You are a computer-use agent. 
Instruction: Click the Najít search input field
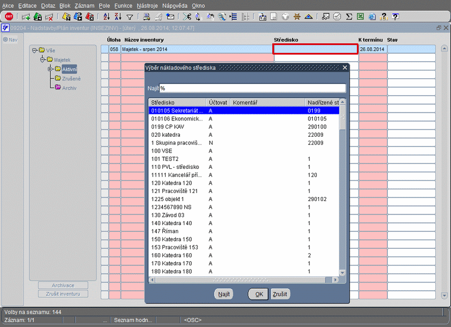point(253,88)
